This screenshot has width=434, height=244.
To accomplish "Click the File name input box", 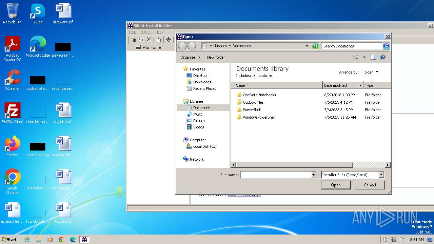I will pyautogui.click(x=276, y=175).
